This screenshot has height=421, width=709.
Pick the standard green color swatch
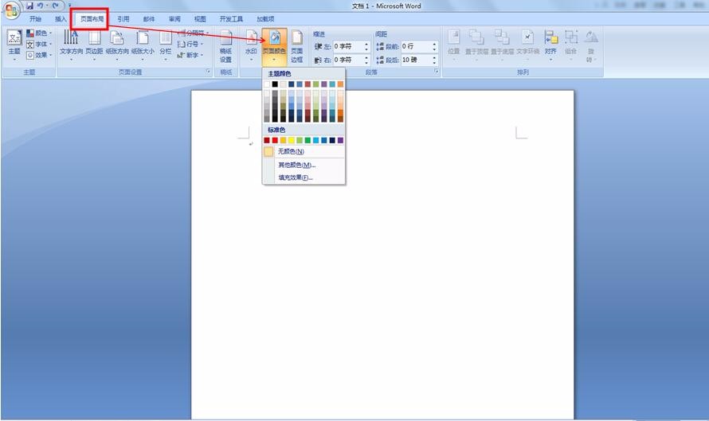[307, 141]
